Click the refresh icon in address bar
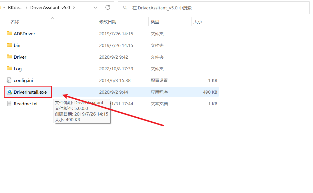This screenshot has height=193, width=313. 108,8
